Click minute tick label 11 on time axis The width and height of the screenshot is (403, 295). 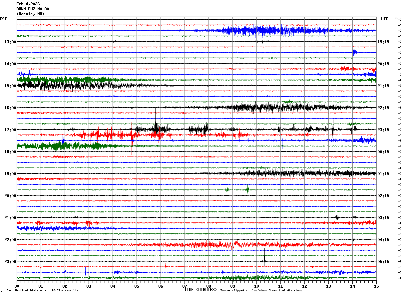[x=280, y=286]
